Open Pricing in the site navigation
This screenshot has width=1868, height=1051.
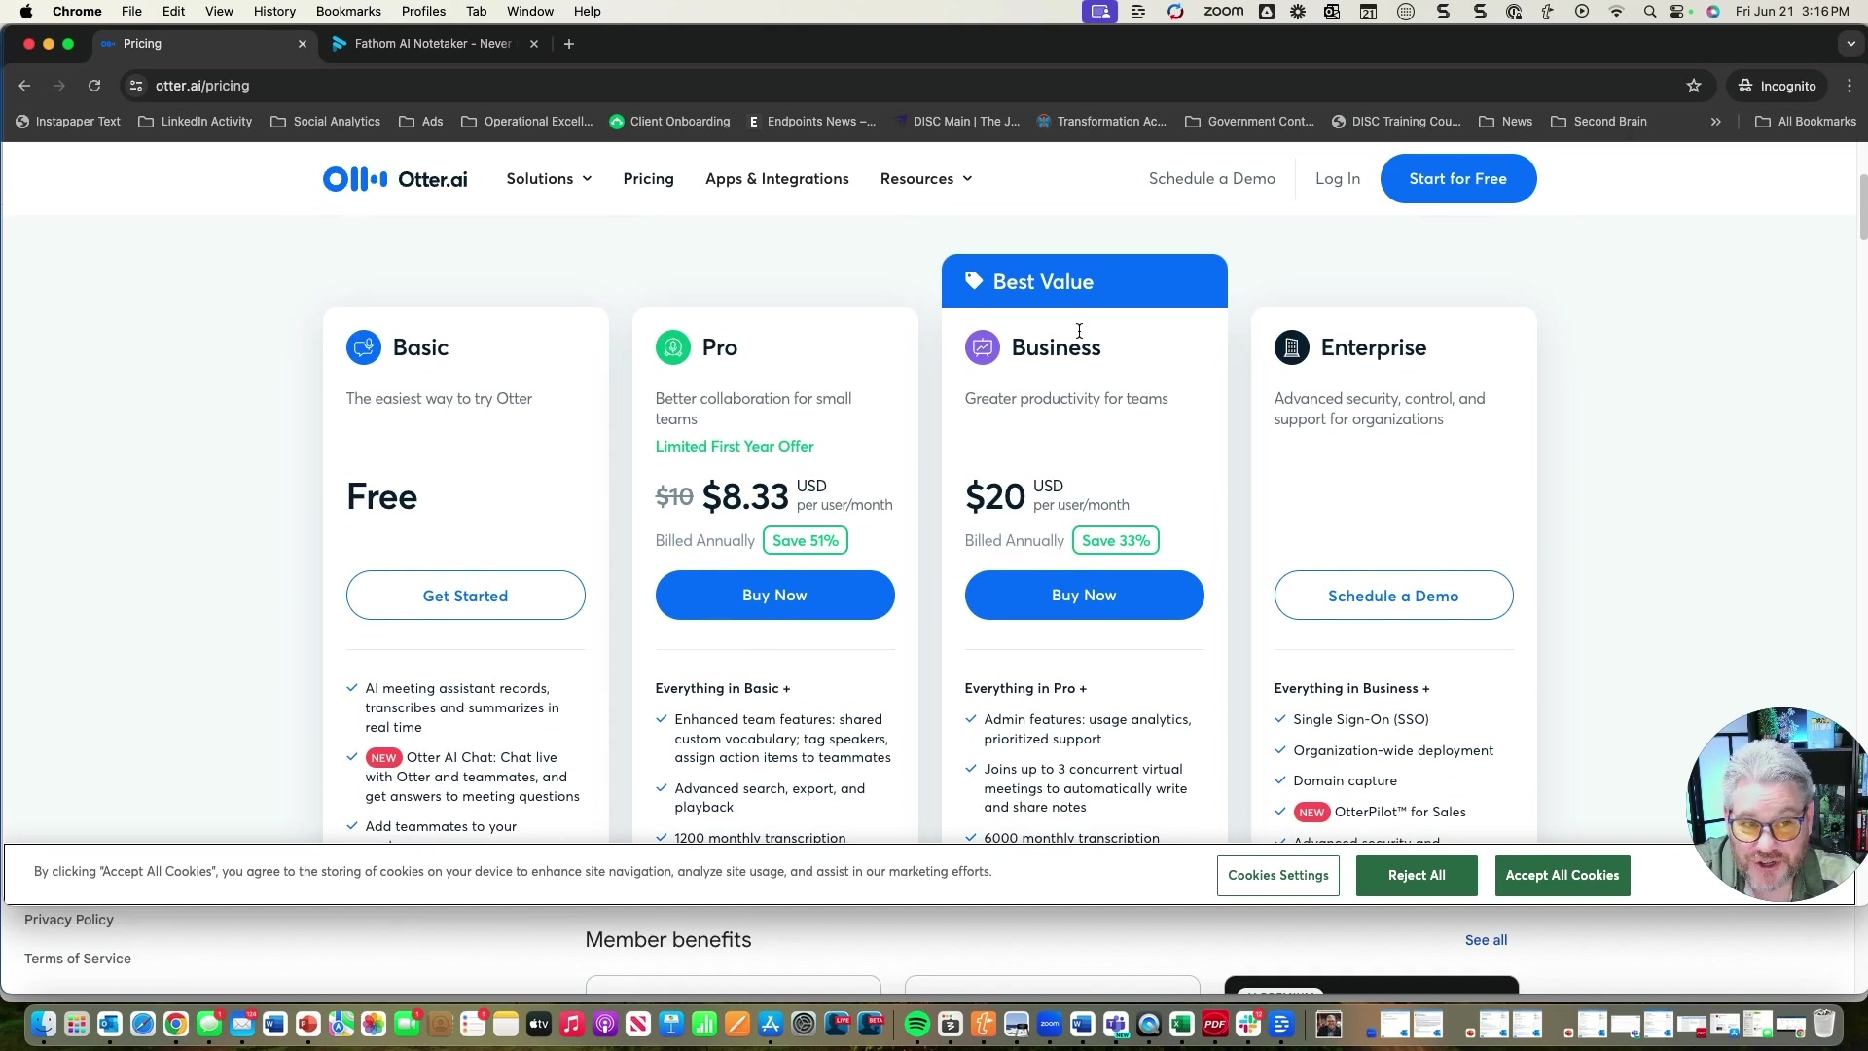coord(648,179)
